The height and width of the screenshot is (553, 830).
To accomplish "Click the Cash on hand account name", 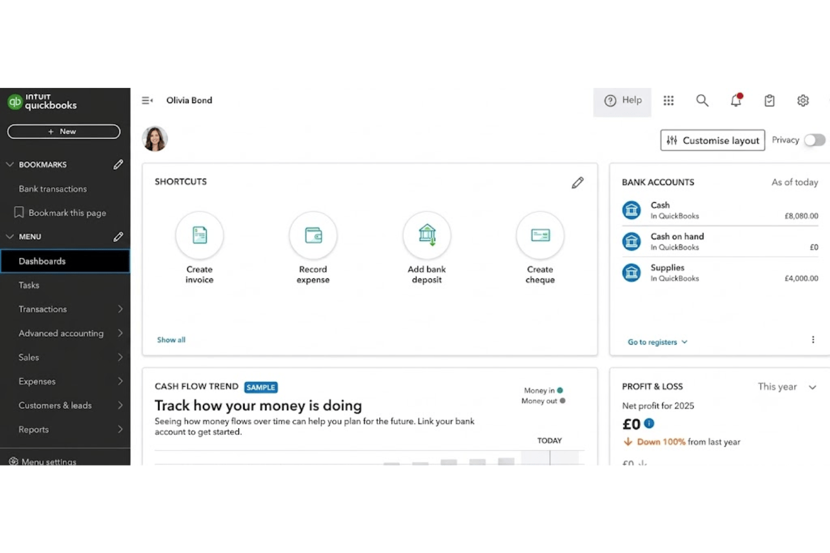I will (677, 236).
